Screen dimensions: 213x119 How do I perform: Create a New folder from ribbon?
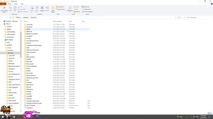coord(53,9)
